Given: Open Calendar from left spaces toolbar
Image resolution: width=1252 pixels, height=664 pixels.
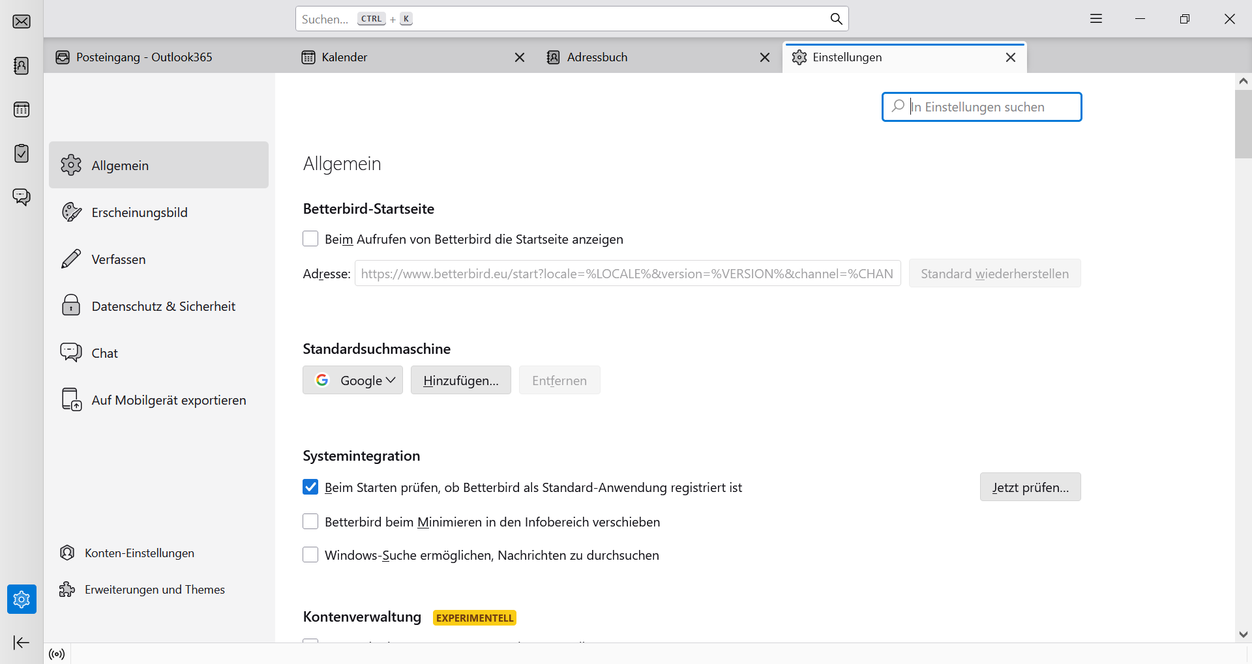Looking at the screenshot, I should [22, 109].
